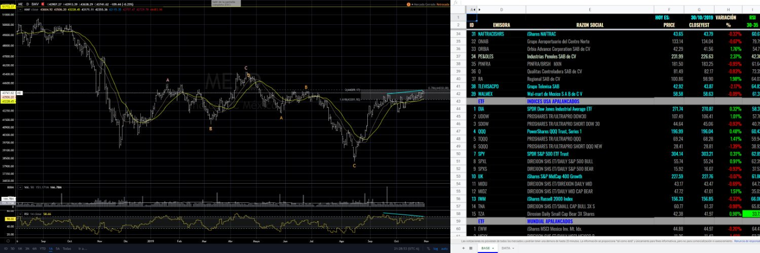Expand hidden columns with the right arrow
The width and height of the screenshot is (760, 253).
[479, 10]
